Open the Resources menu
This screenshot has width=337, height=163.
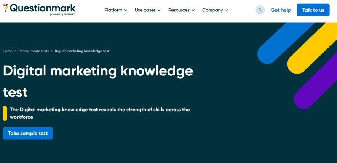coord(182,10)
